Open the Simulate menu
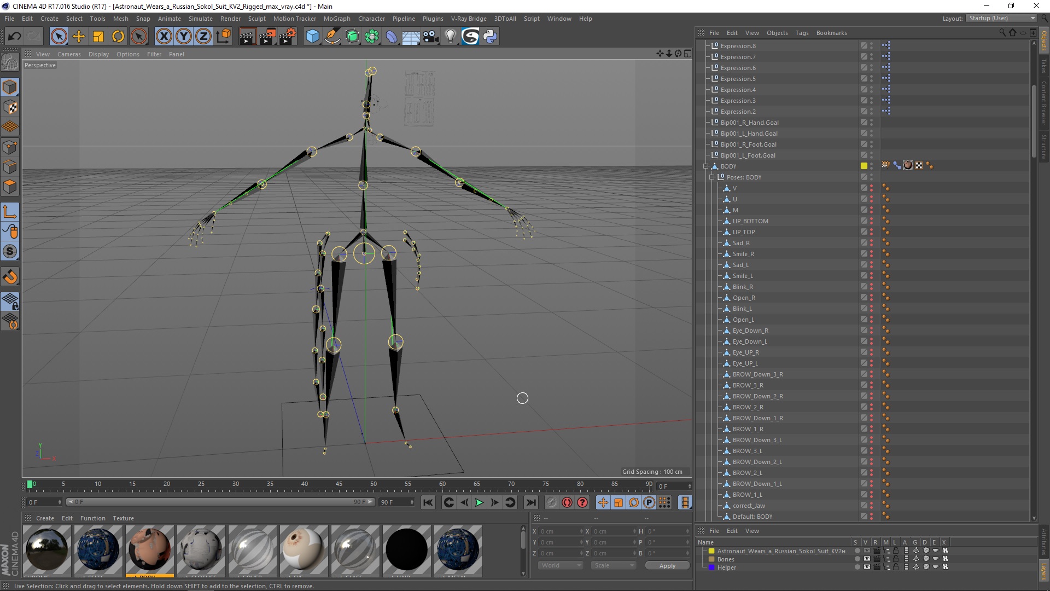The width and height of the screenshot is (1050, 591). coord(201,19)
